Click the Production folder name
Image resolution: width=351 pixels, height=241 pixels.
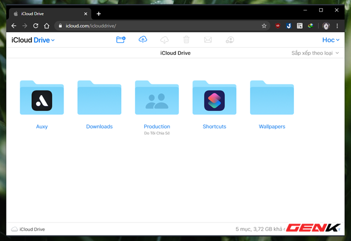click(x=157, y=127)
